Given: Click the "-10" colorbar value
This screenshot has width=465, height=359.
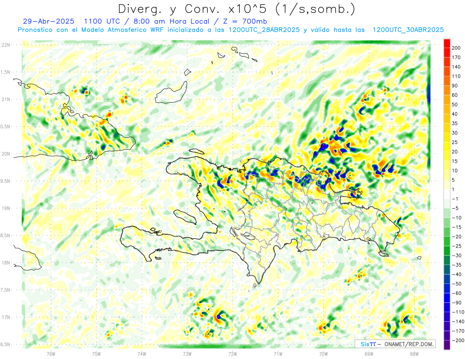Looking at the screenshot, I should [457, 218].
